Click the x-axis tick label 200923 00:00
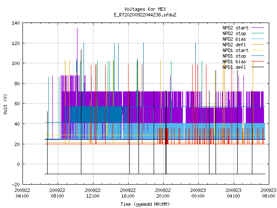Viewport: 277px width, 208px height. pos(198,193)
